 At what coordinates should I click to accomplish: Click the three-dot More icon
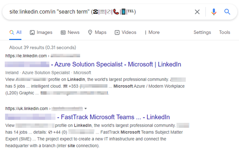pos(145,32)
